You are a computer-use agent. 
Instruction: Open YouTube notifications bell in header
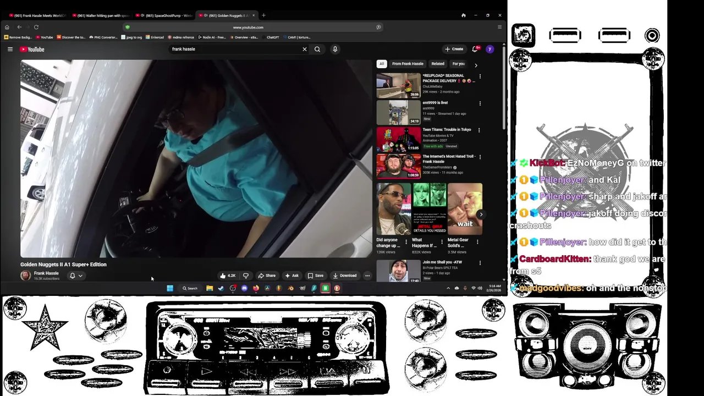point(475,49)
